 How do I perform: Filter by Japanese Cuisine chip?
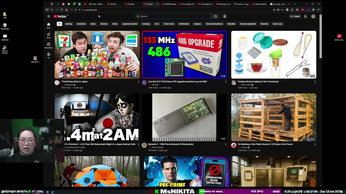click(x=130, y=24)
